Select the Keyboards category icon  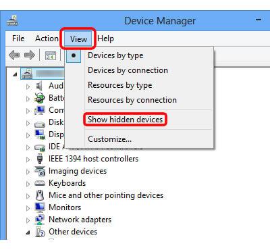pyautogui.click(x=40, y=183)
